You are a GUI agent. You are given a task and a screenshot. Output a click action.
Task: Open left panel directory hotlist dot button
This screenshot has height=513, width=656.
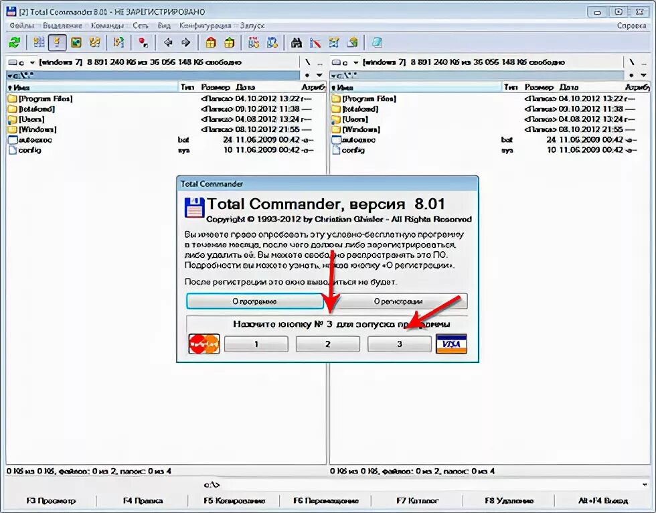307,75
